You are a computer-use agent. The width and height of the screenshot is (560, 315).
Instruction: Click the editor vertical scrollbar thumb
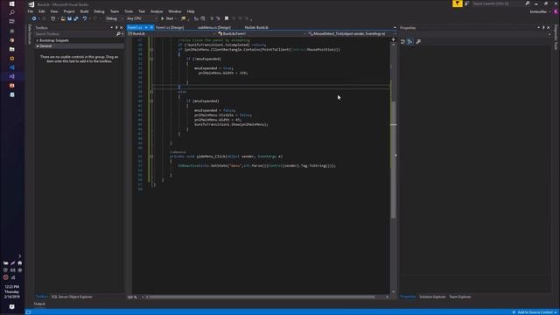393,159
